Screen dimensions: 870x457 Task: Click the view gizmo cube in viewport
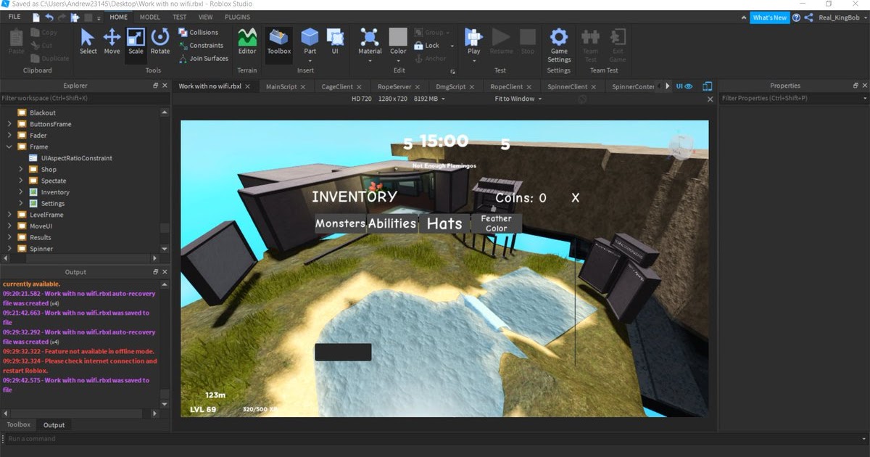point(680,147)
